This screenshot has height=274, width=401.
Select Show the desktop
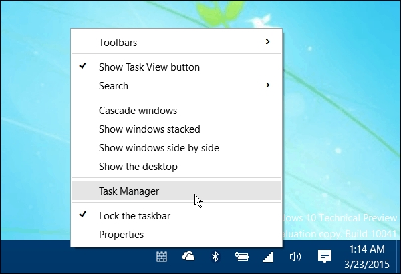138,167
